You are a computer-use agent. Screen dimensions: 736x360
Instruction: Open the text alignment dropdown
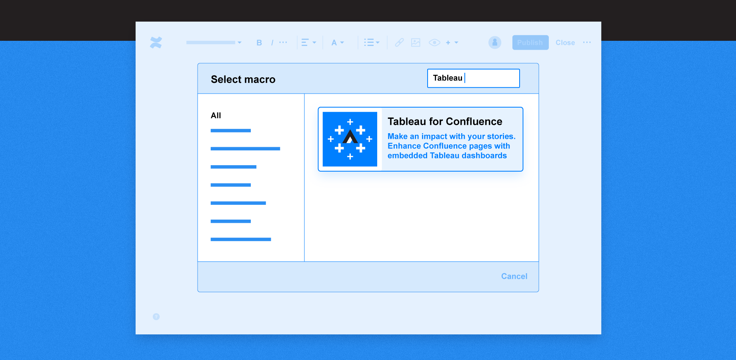308,42
